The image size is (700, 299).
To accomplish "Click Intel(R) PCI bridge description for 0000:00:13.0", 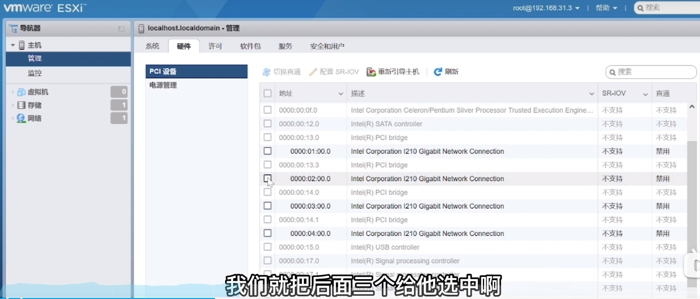I will (379, 138).
